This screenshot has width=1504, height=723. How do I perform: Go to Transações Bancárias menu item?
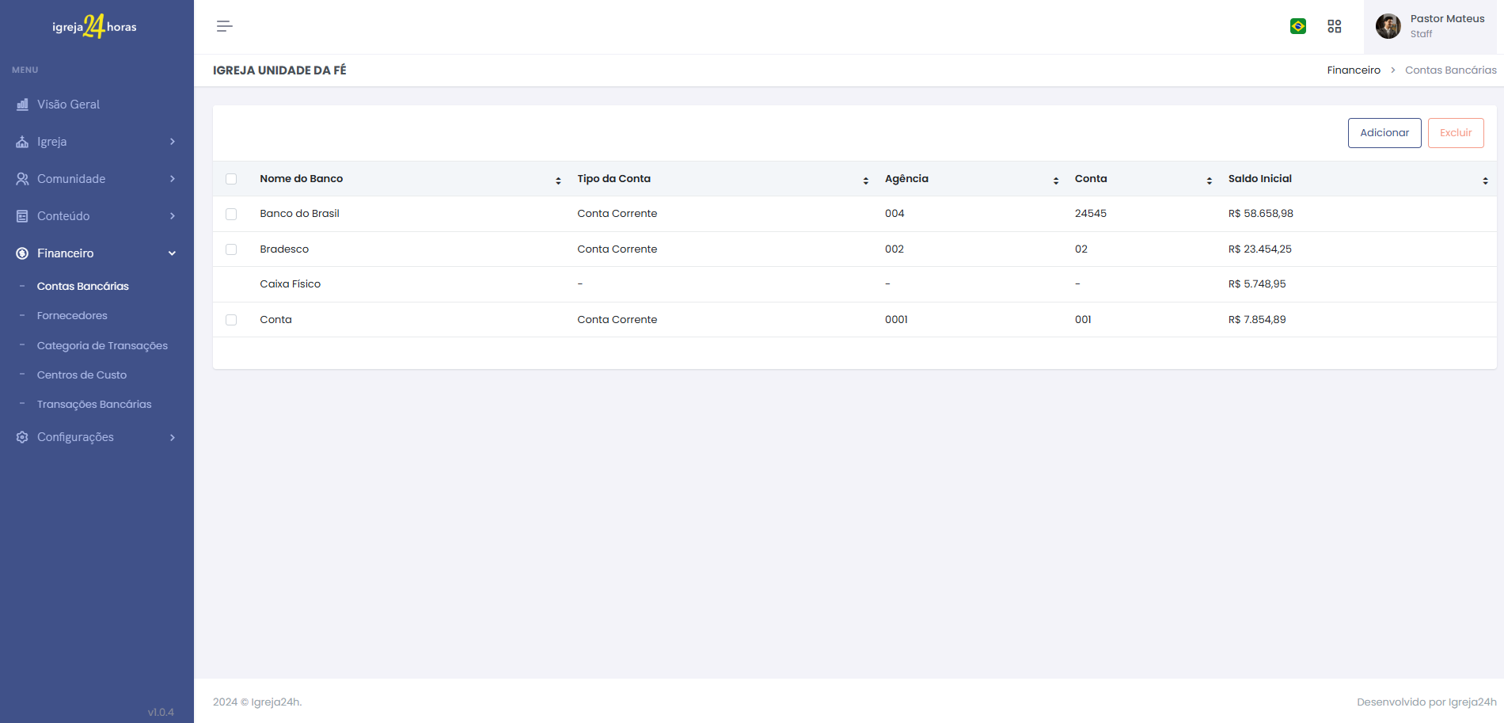pos(94,404)
